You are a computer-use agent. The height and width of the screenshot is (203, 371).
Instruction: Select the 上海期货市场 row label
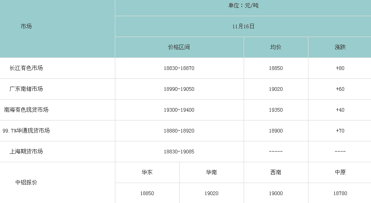[26, 152]
